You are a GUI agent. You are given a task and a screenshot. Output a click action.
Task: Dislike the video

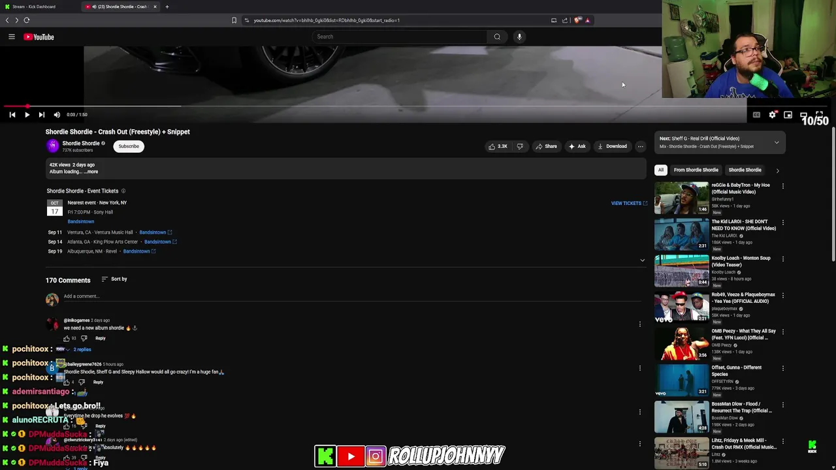click(x=520, y=146)
